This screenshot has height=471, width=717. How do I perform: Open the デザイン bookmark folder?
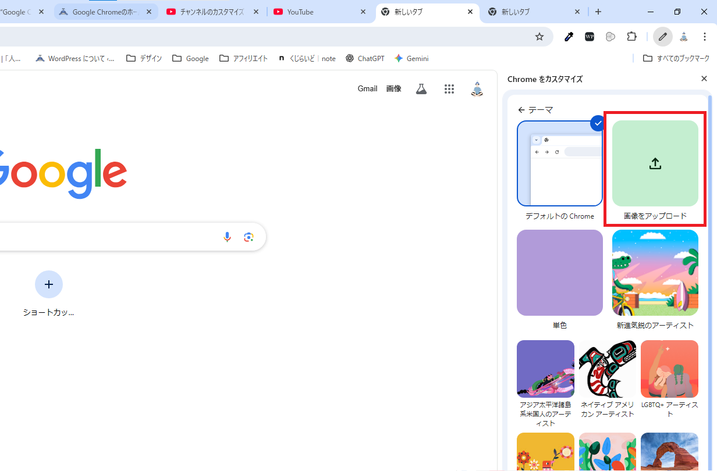click(144, 58)
